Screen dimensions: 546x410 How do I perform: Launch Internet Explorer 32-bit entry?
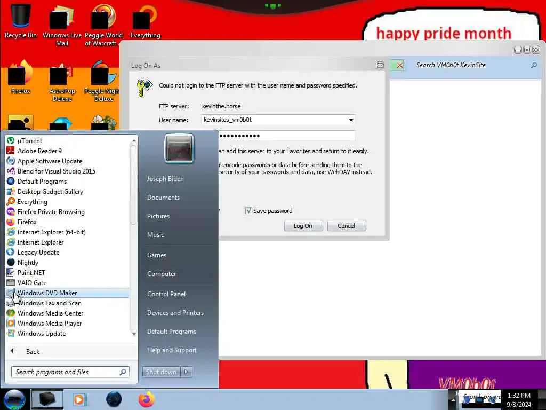(67, 242)
